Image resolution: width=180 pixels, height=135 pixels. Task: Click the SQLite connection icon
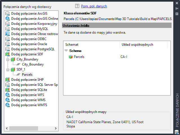click(x=7, y=90)
